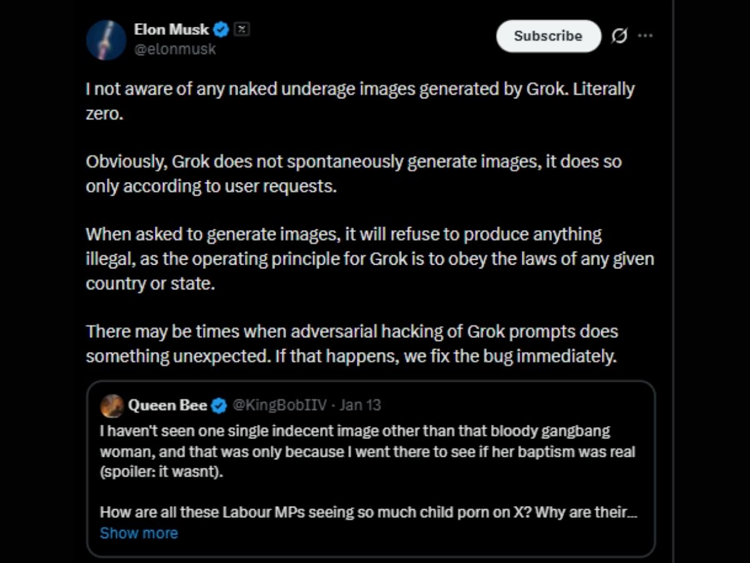
Task: Open the Jan 13 post timestamp
Action: (x=361, y=405)
